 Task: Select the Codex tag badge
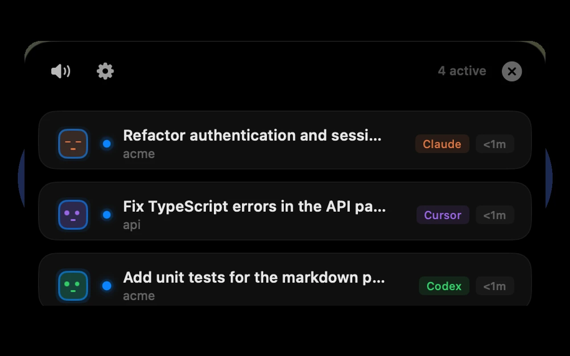click(x=444, y=286)
